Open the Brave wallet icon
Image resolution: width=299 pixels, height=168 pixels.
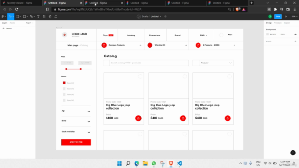[288, 9]
